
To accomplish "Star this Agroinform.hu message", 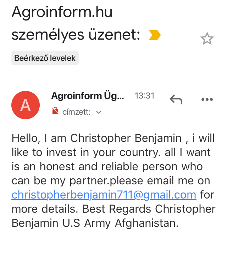I will coord(207,39).
